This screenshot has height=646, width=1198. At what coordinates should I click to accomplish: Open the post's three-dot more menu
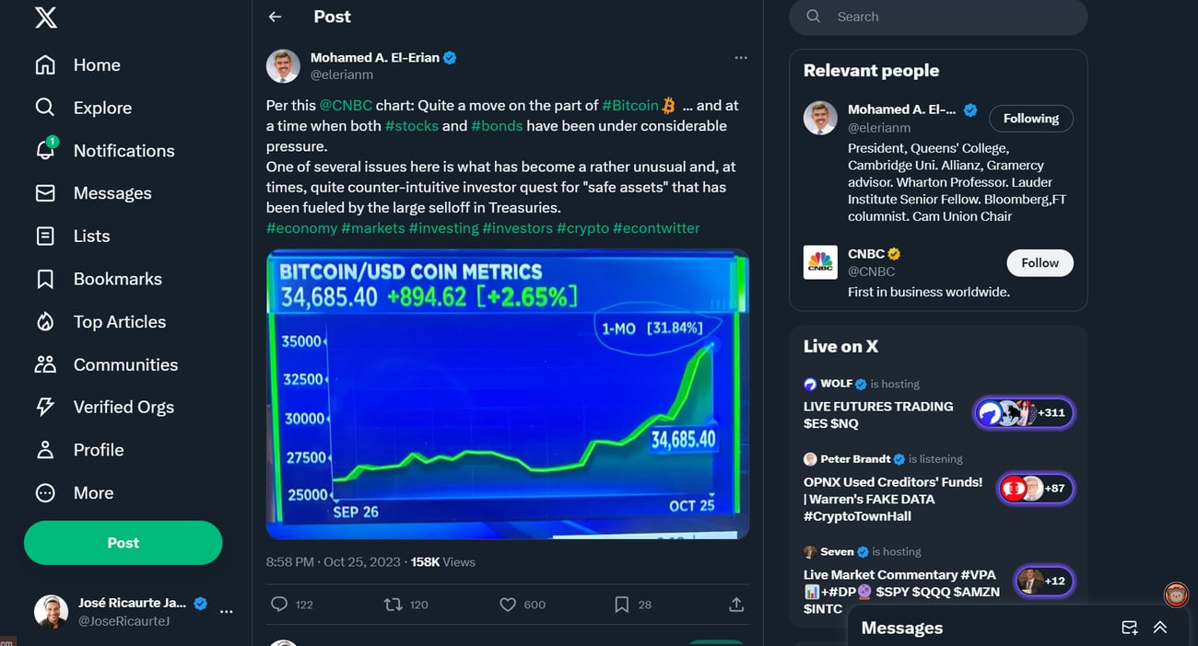coord(741,57)
